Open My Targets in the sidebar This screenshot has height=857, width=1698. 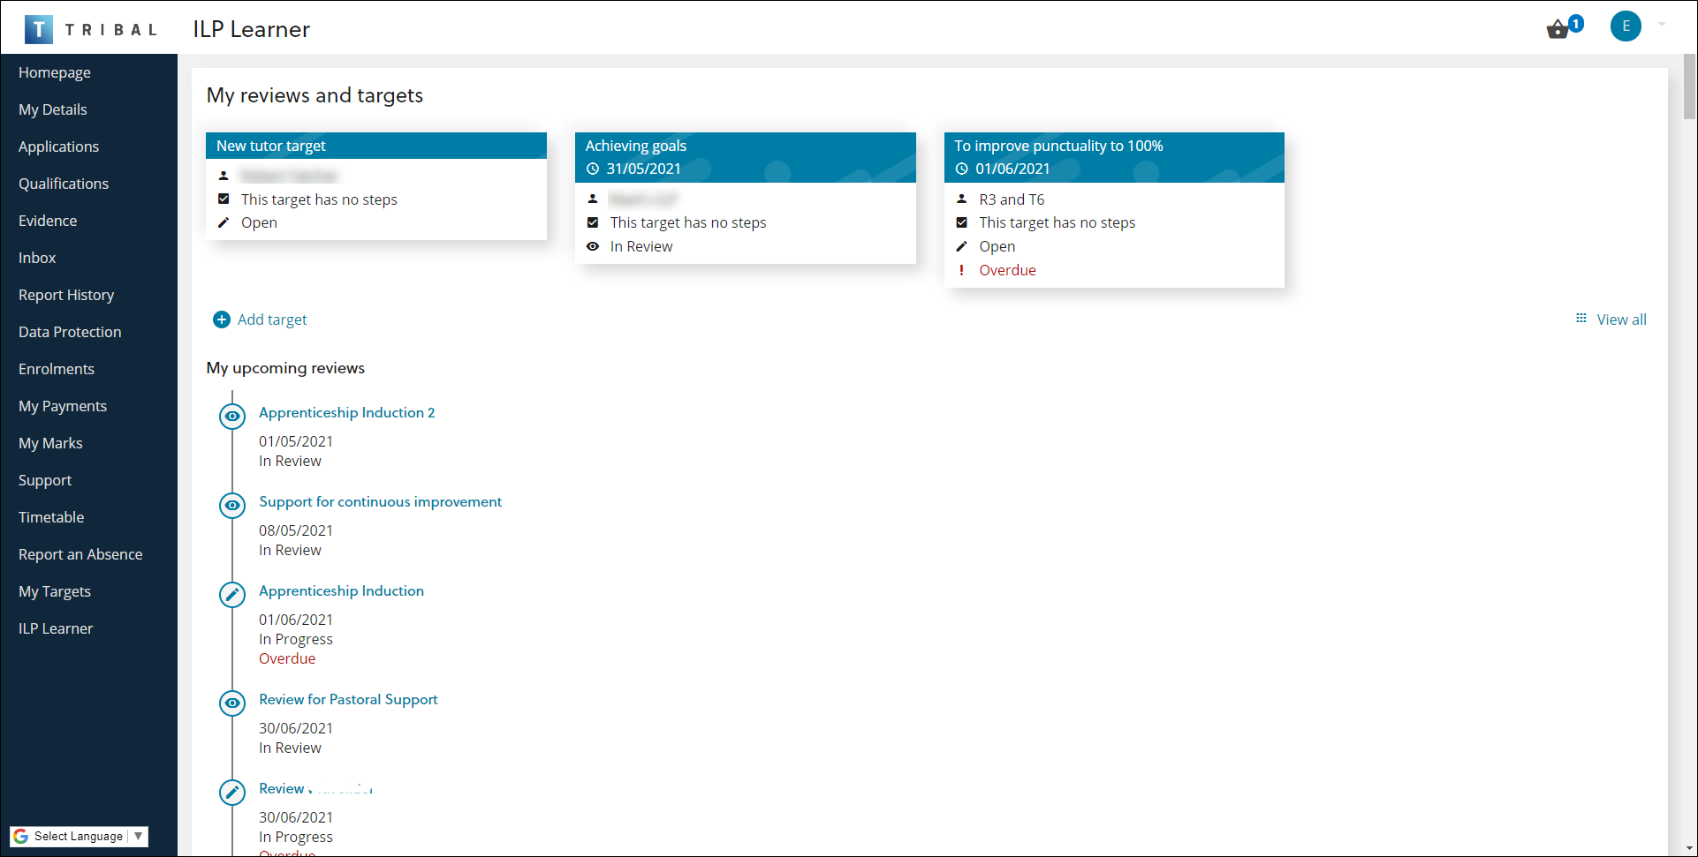click(54, 591)
